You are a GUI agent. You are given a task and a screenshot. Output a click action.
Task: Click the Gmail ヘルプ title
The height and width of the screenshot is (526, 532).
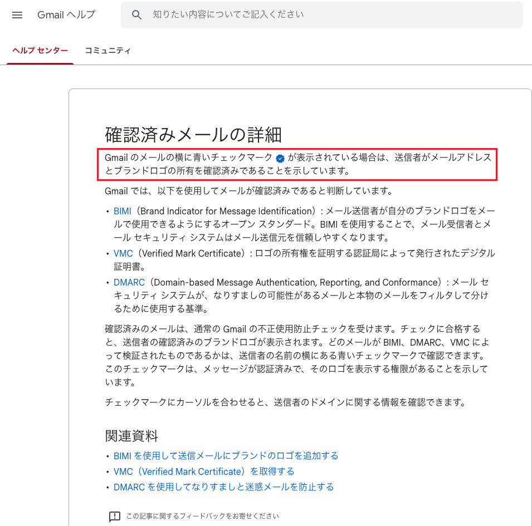point(66,15)
